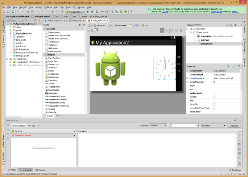Toggle the focusableInTouchMode checkbox

(x=215, y=108)
